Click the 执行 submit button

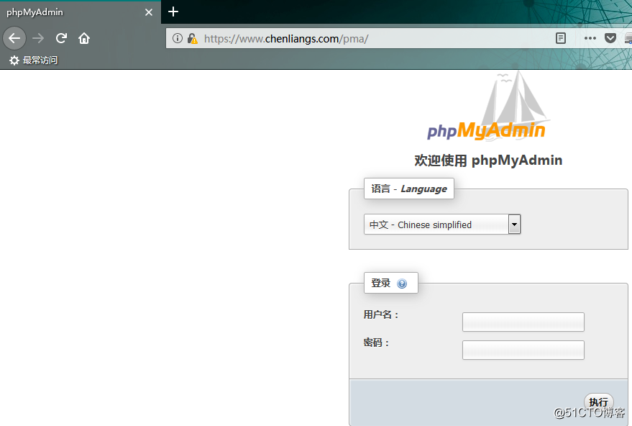tap(598, 402)
